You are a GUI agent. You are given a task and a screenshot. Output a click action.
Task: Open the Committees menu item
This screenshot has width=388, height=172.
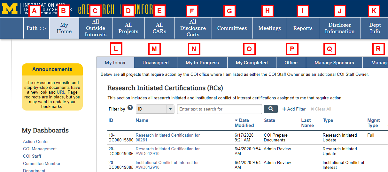(232, 28)
